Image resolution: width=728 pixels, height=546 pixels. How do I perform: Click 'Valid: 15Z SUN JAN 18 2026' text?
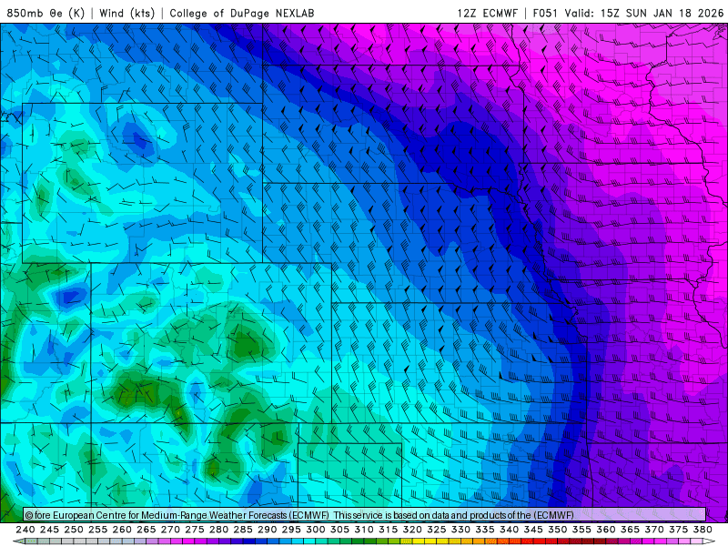644,13
